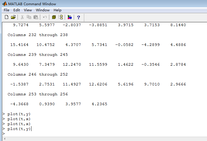Click the New File toolbar icon
This screenshot has height=141, width=207.
coord(6,17)
